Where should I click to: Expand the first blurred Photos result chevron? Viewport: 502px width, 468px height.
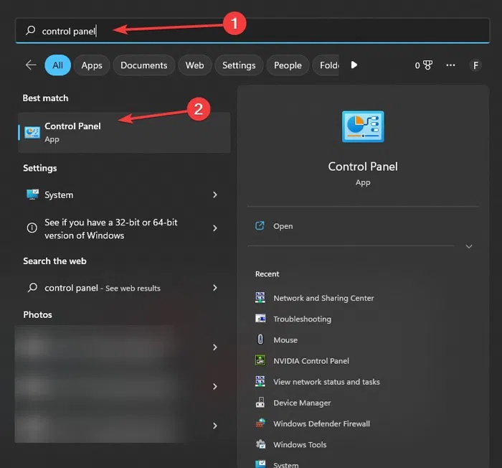[215, 347]
